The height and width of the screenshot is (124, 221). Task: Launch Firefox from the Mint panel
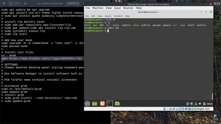click(x=102, y=104)
